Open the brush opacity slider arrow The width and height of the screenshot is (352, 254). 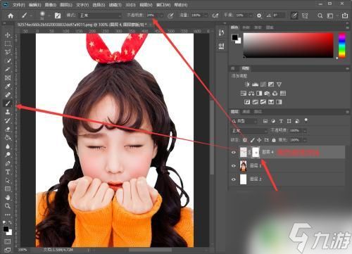point(162,15)
